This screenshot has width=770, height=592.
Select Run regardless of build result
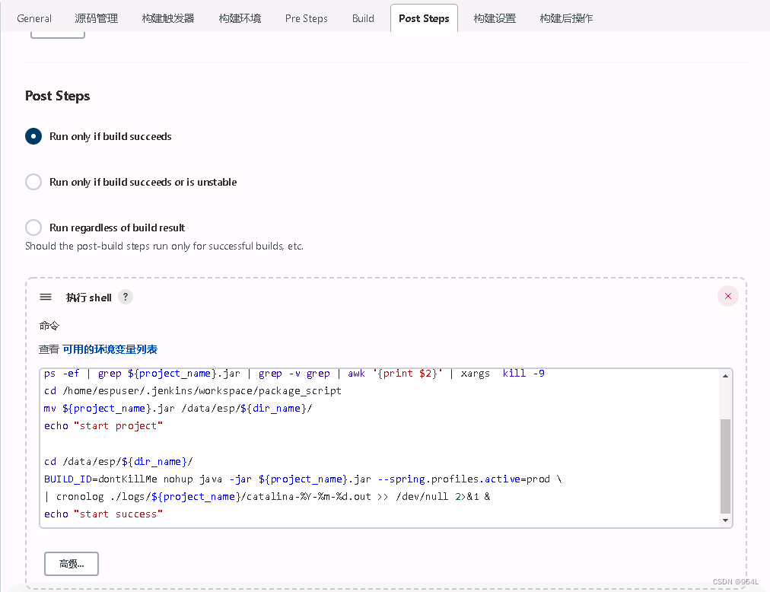tap(33, 228)
